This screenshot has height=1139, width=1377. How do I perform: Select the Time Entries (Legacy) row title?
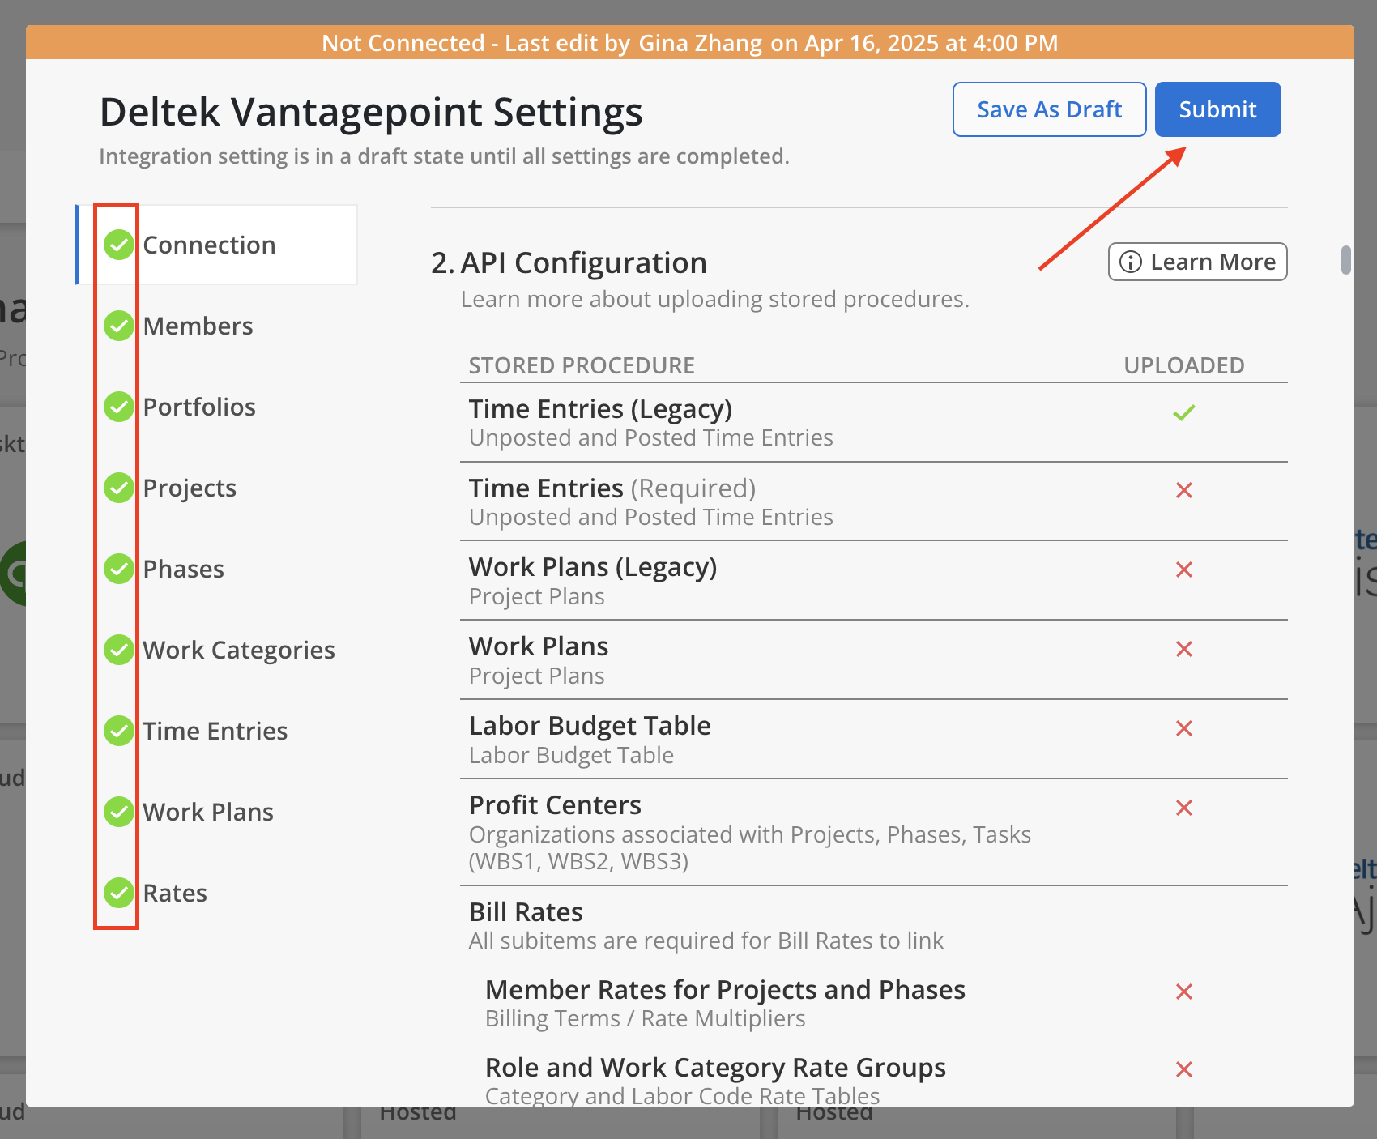point(600,409)
